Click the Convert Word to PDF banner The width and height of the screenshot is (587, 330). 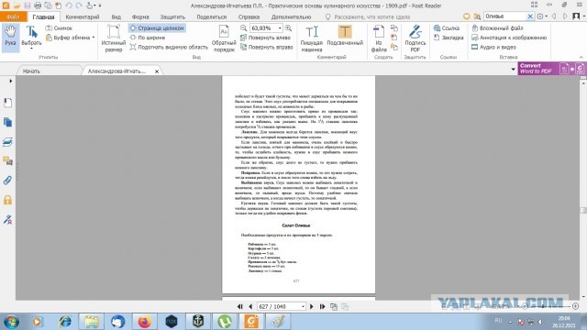point(552,69)
